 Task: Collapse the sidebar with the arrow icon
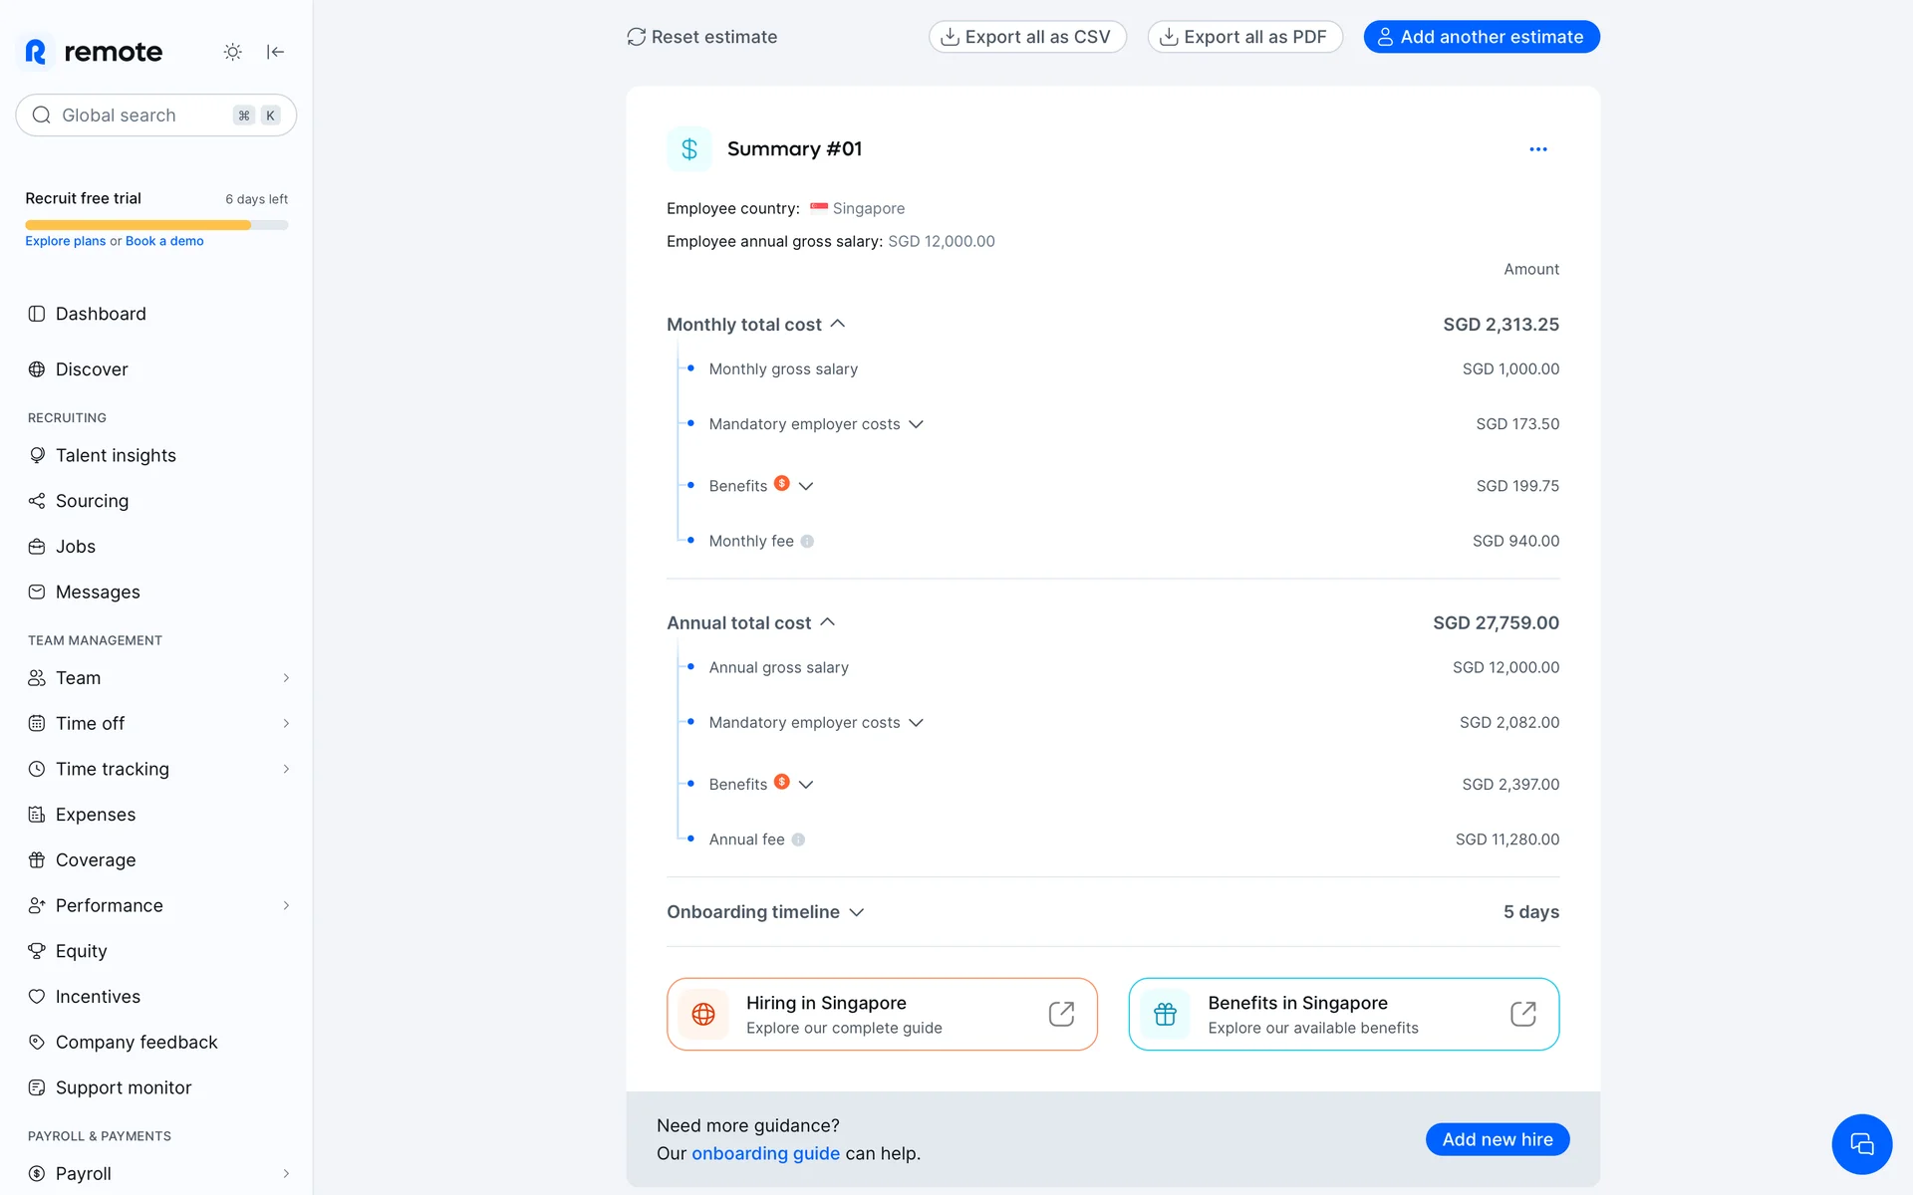[276, 52]
